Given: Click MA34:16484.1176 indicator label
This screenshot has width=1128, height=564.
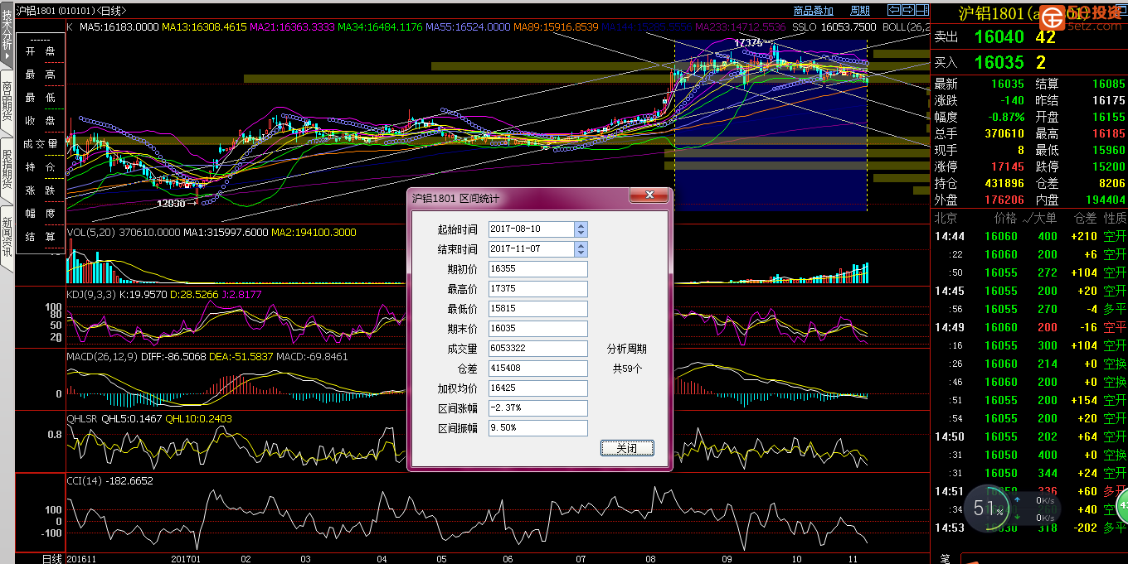Looking at the screenshot, I should click(381, 27).
